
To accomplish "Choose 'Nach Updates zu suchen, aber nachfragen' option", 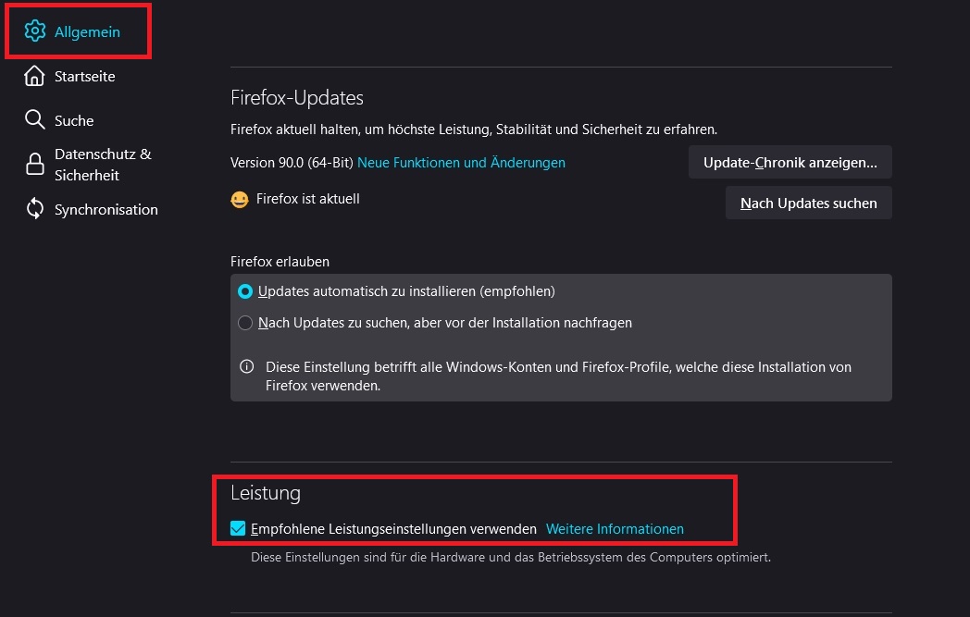I will coord(245,323).
